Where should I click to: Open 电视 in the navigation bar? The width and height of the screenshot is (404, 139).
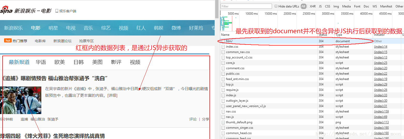71,28
